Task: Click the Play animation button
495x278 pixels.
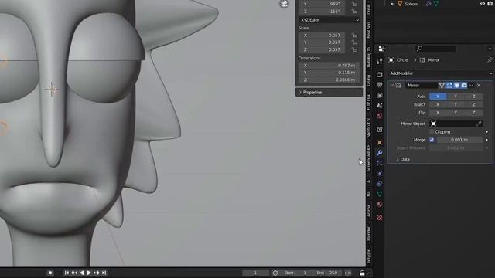Action: 89,273
